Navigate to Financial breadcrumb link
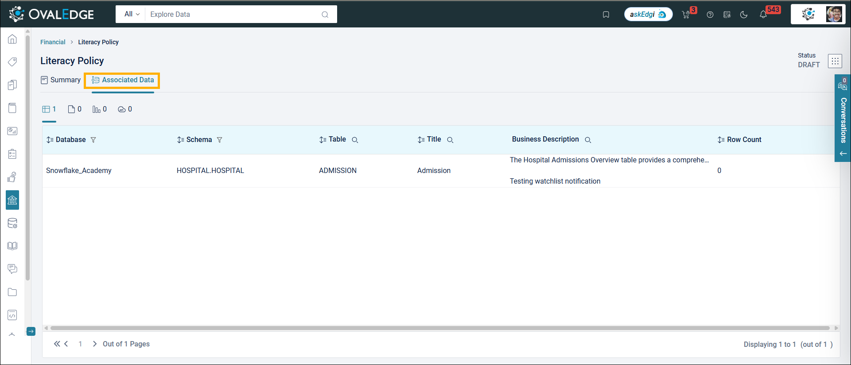The height and width of the screenshot is (365, 851). (53, 42)
